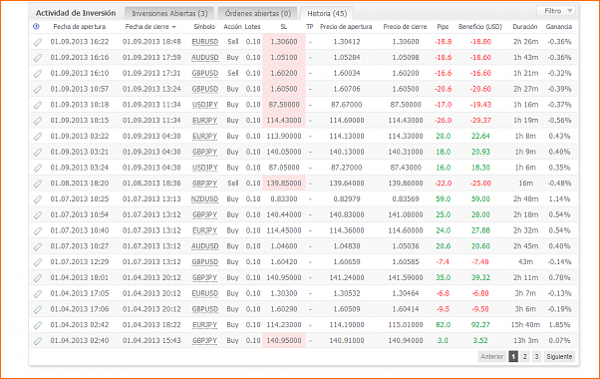Click the pencil icon for USDJPY trade opened 03:24
The height and width of the screenshot is (379, 600).
[38, 168]
